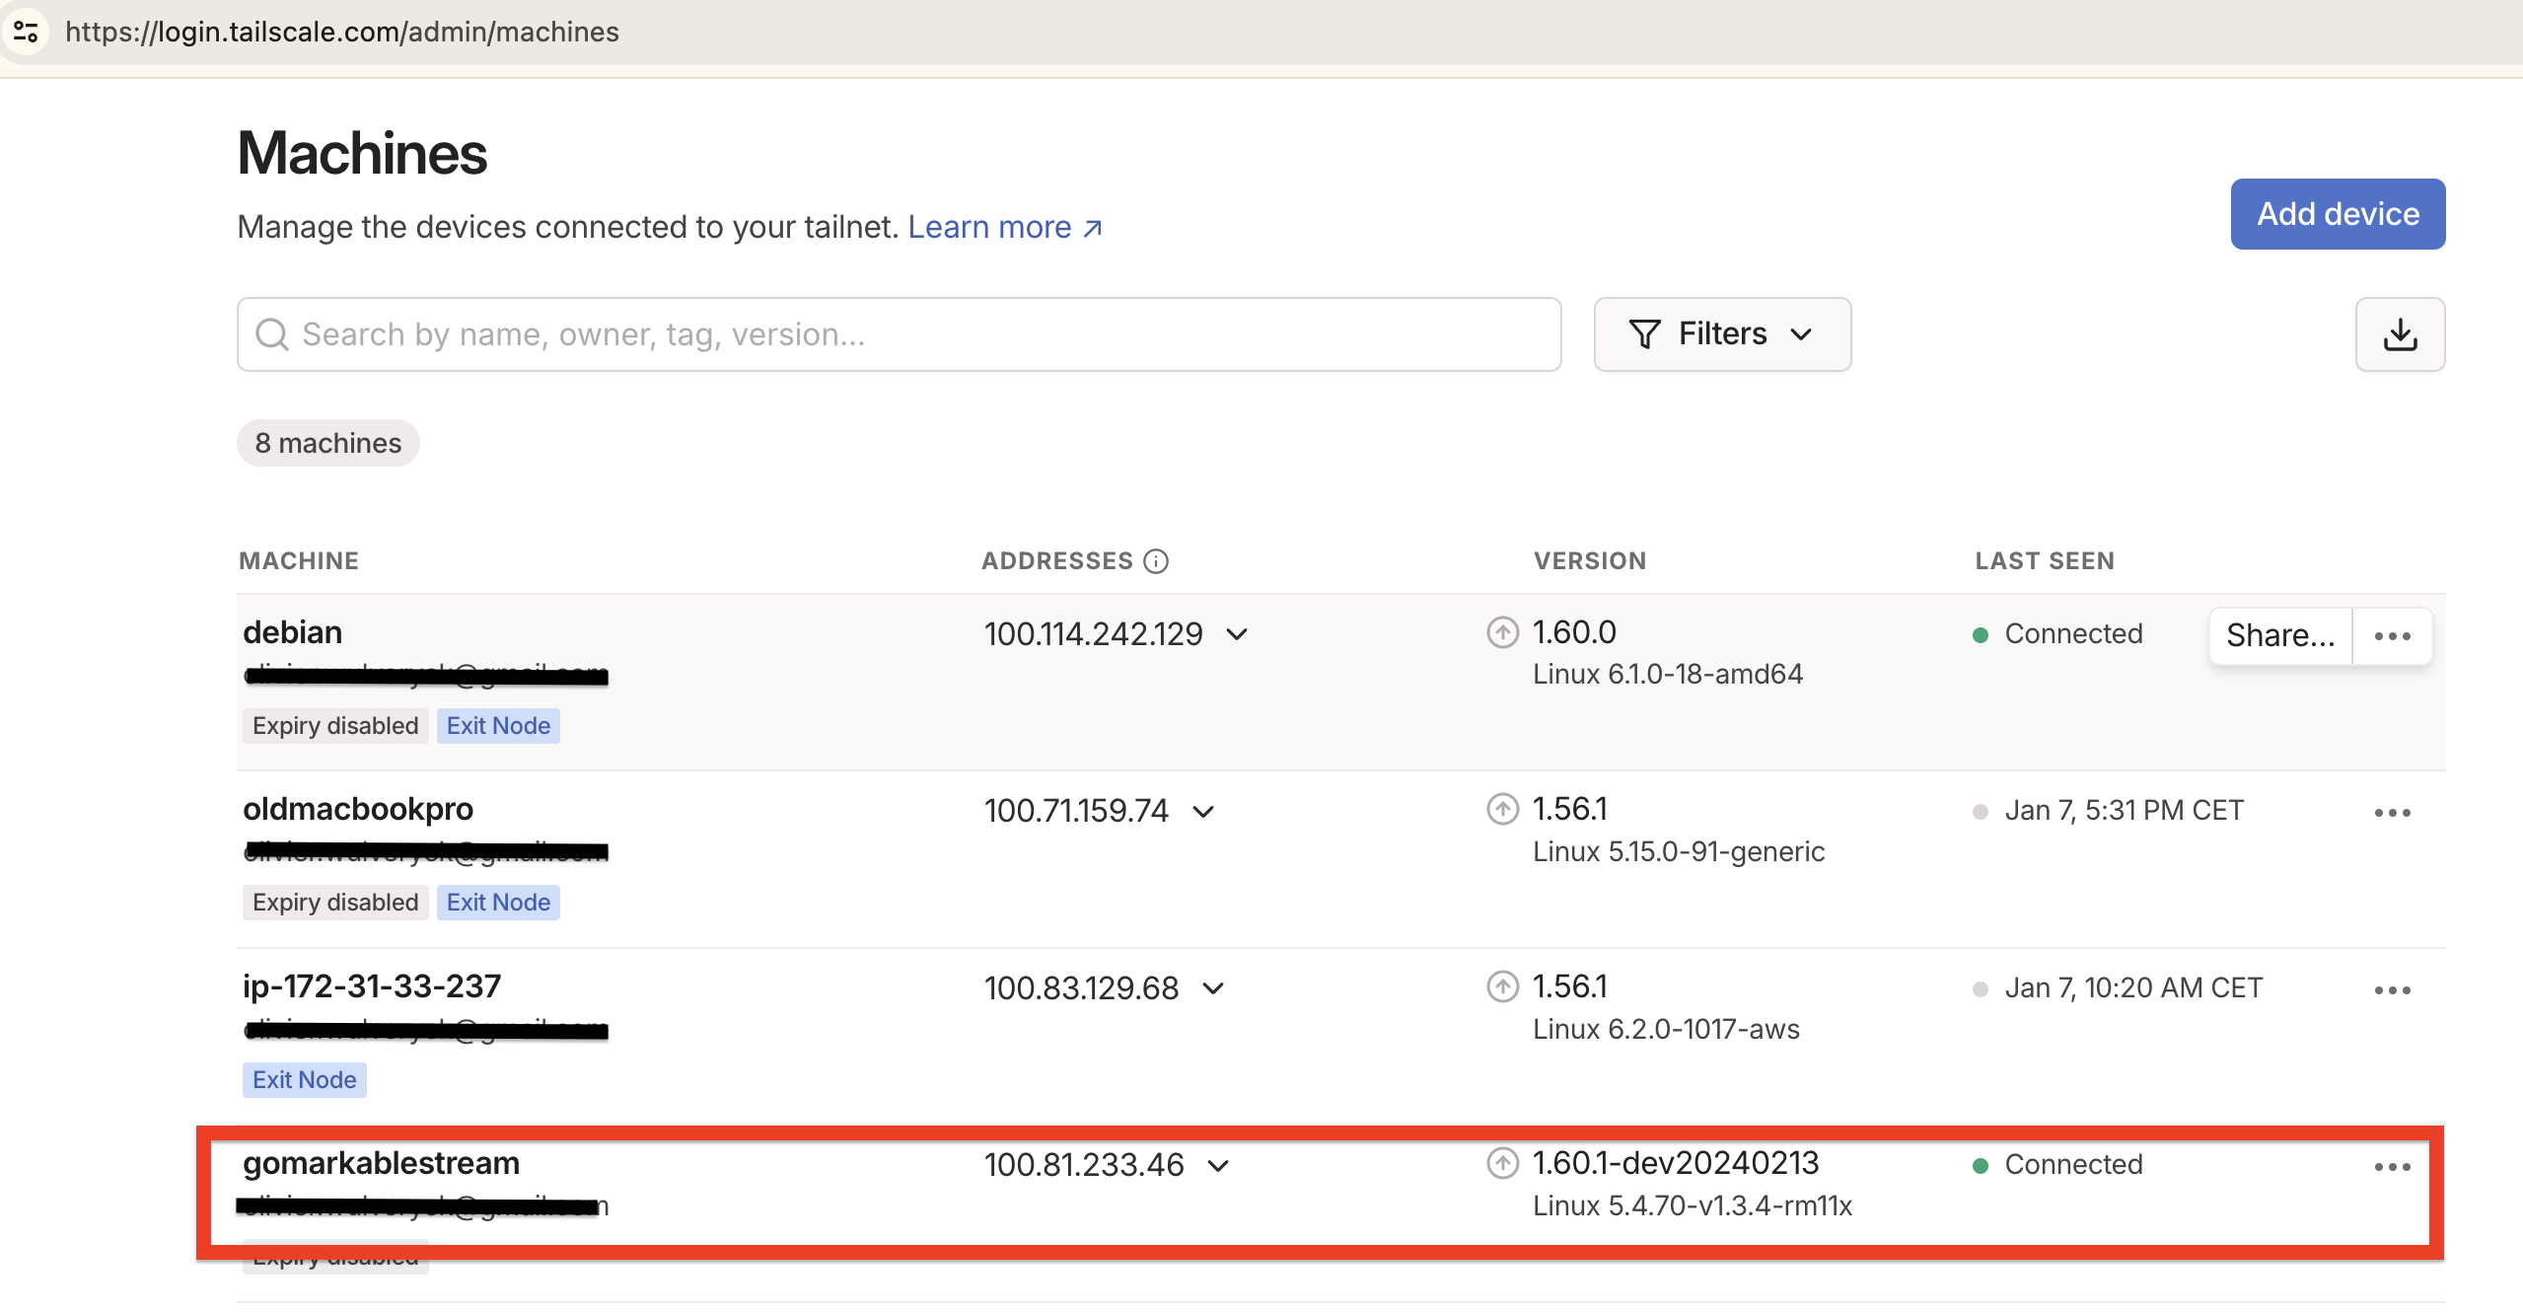The height and width of the screenshot is (1312, 2523).
Task: Expand addresses for 100.81.233.46
Action: click(x=1218, y=1166)
